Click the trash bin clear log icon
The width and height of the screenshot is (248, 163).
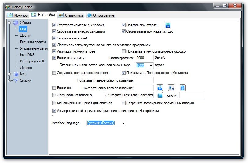pyautogui.click(x=182, y=88)
